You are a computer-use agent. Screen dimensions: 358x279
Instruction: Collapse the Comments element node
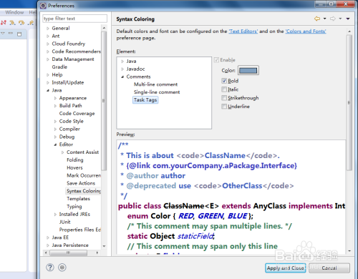tap(122, 77)
